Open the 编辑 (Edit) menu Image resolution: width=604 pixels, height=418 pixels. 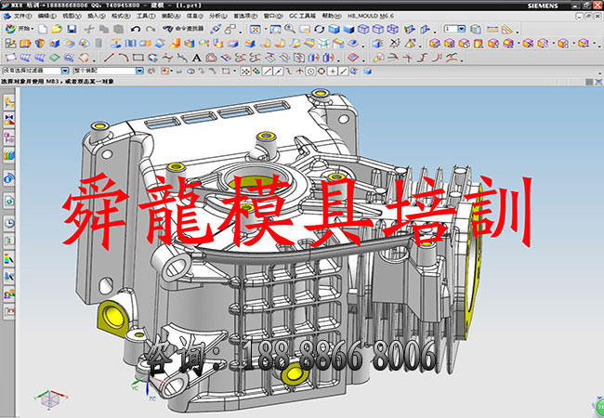(x=47, y=16)
